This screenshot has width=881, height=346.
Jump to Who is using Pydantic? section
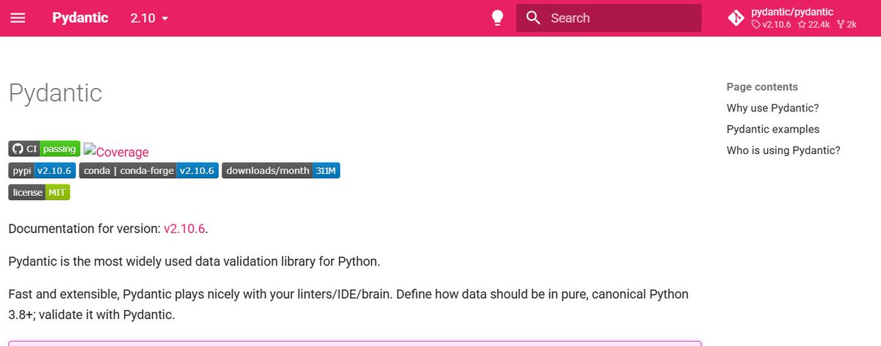[783, 150]
